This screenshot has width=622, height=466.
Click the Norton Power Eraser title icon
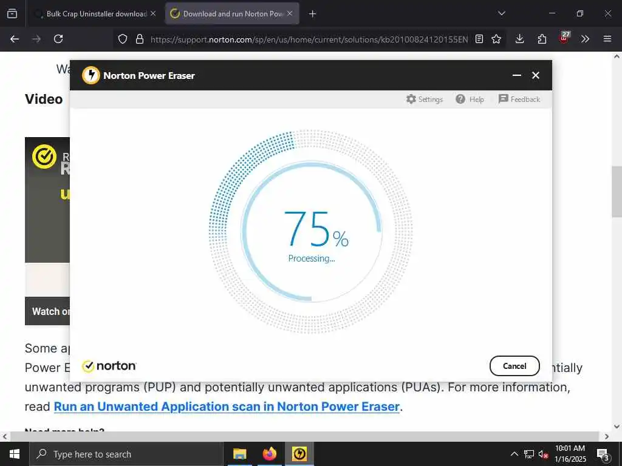pyautogui.click(x=91, y=75)
